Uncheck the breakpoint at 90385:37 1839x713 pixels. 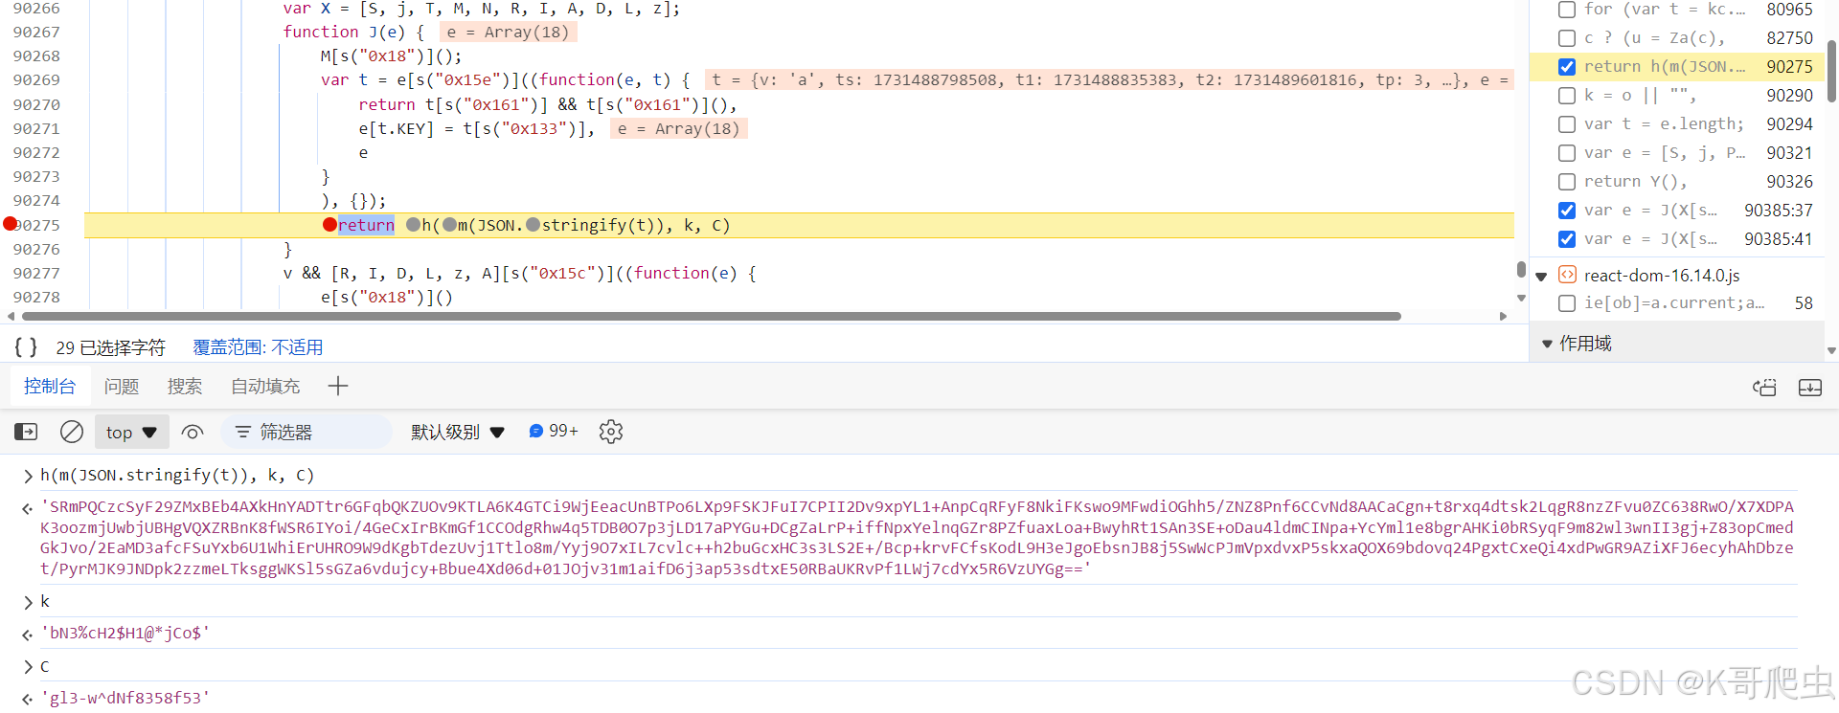(1567, 211)
